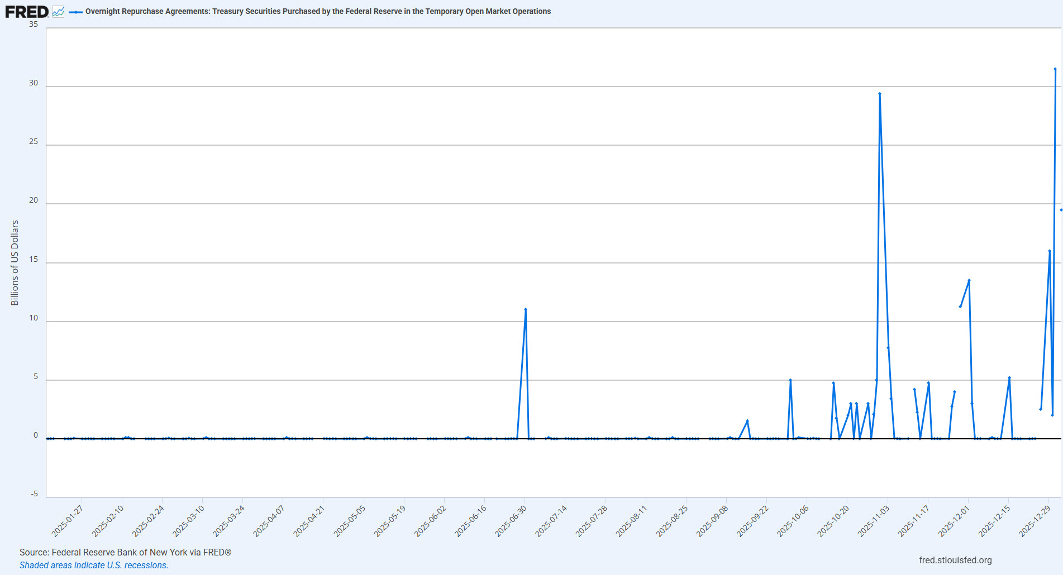
Task: Click the 2025-12-29 x-axis date label
Action: pyautogui.click(x=1035, y=521)
